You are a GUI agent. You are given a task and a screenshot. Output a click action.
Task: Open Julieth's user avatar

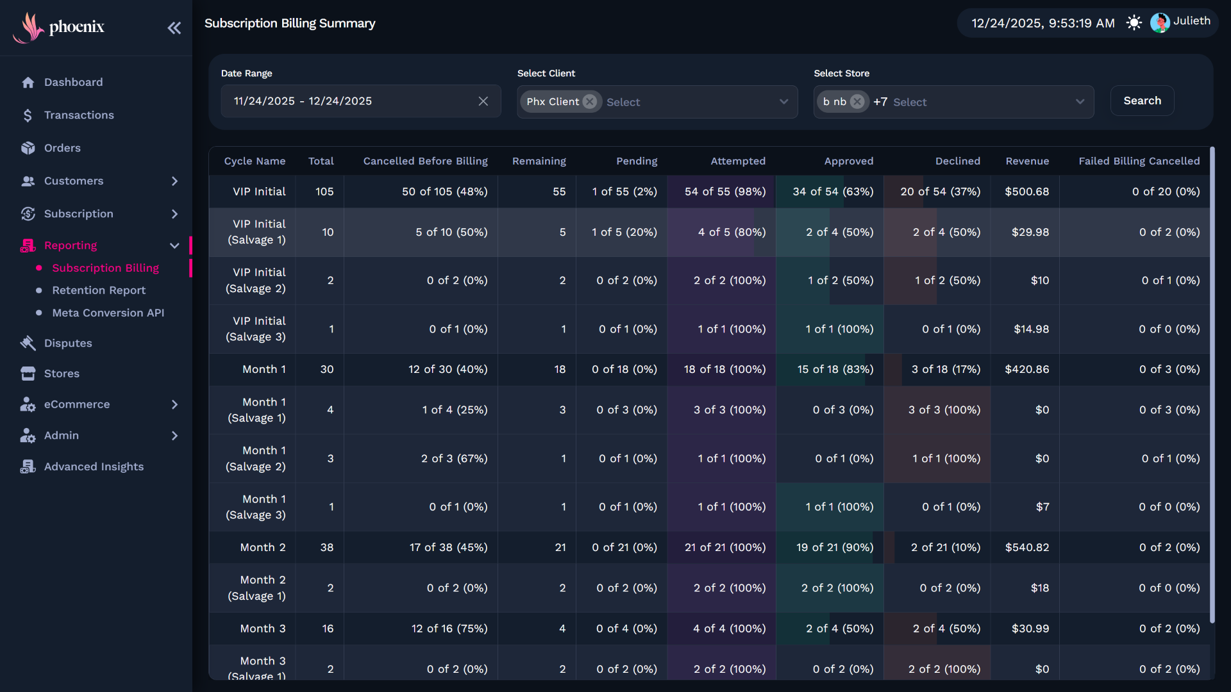tap(1159, 22)
